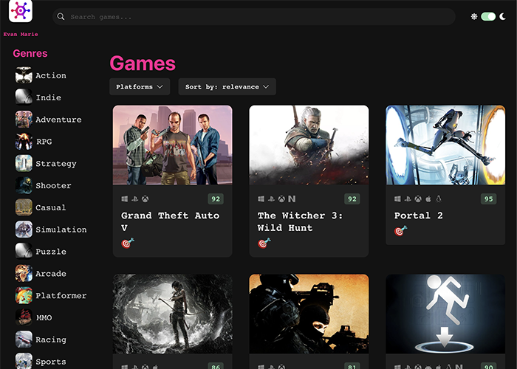This screenshot has width=517, height=369.
Task: Click the Platformer genre thumbnail image
Action: [x=24, y=295]
